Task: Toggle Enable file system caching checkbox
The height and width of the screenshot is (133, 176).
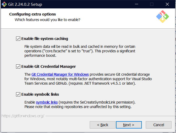Action: click(18, 39)
